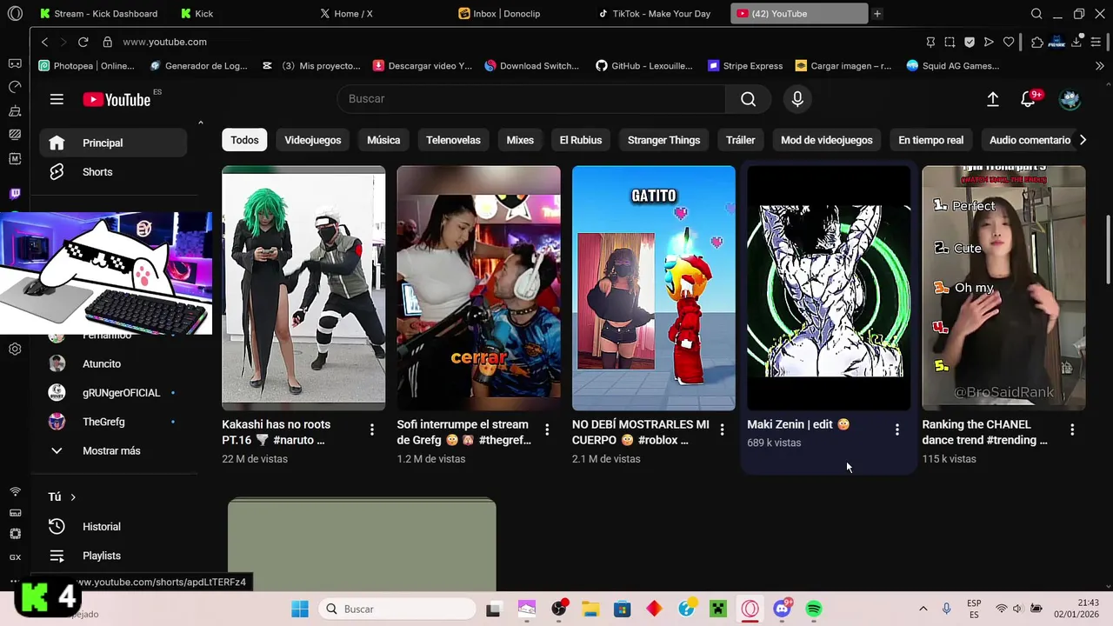Switch to the Stream - Kick Dashboard tab
The image size is (1113, 626).
pyautogui.click(x=98, y=14)
